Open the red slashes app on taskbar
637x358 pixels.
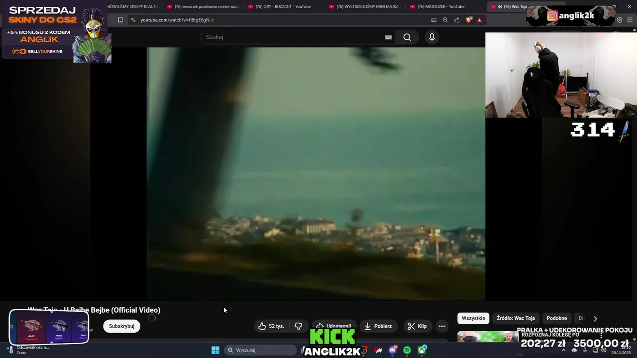pyautogui.click(x=378, y=350)
